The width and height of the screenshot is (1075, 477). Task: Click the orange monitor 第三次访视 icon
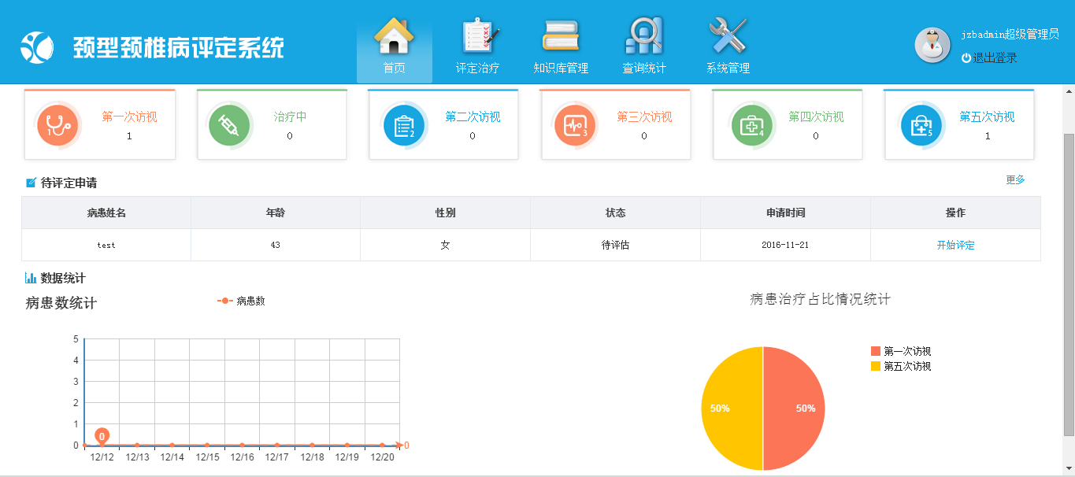(575, 125)
